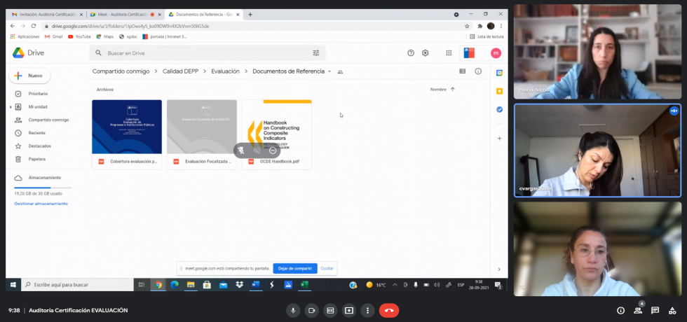Image resolution: width=687 pixels, height=322 pixels.
Task: Click mute icon on participant overlay
Action: tap(257, 150)
